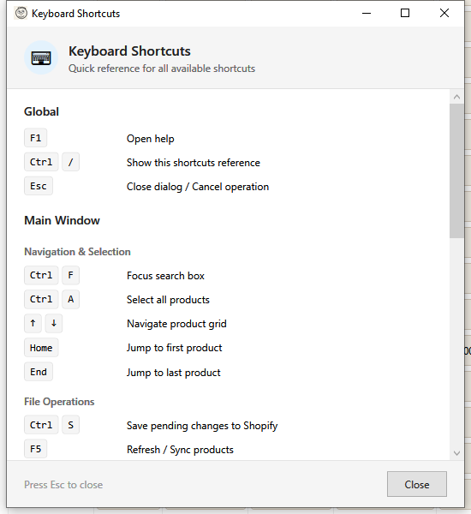
Task: Click the app icon in the title bar
Action: (21, 13)
